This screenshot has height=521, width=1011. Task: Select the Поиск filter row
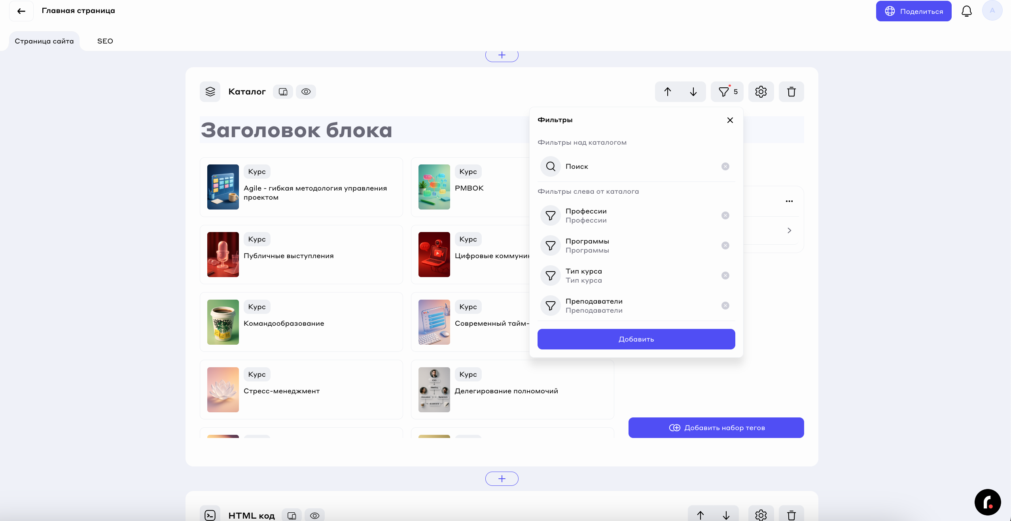point(636,166)
